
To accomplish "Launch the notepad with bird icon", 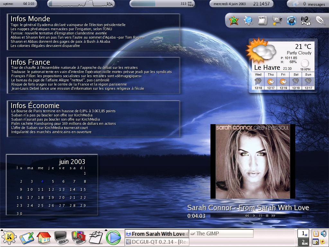I will (x=96, y=238).
